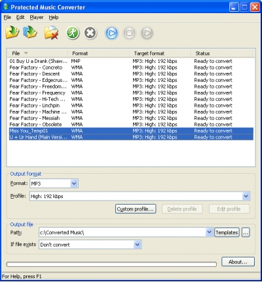Screen dimensions: 262x282
Task: Click the Custom profile button
Action: [x=136, y=209]
